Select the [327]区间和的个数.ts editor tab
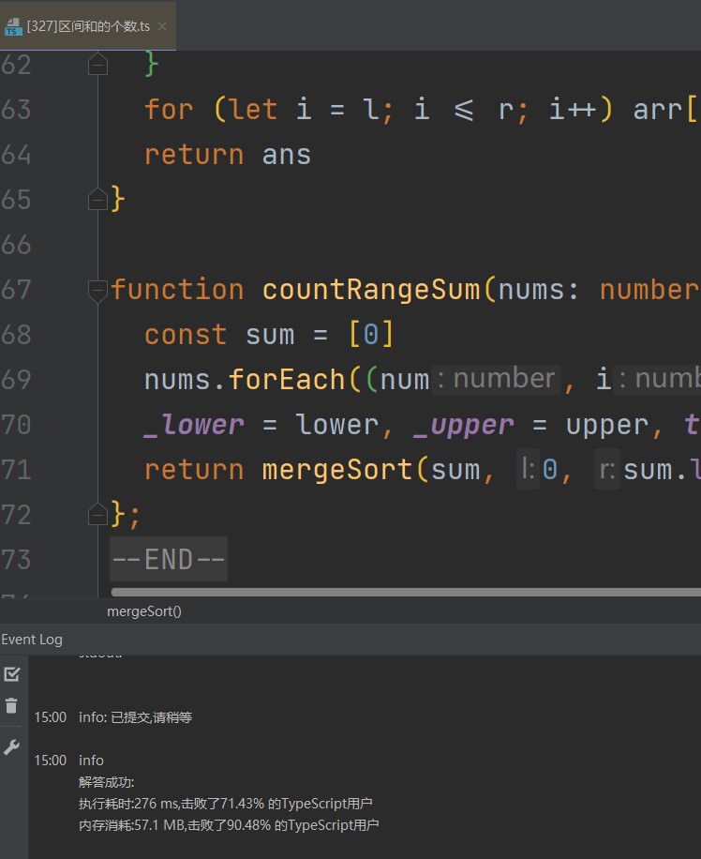This screenshot has height=859, width=701. click(x=88, y=25)
